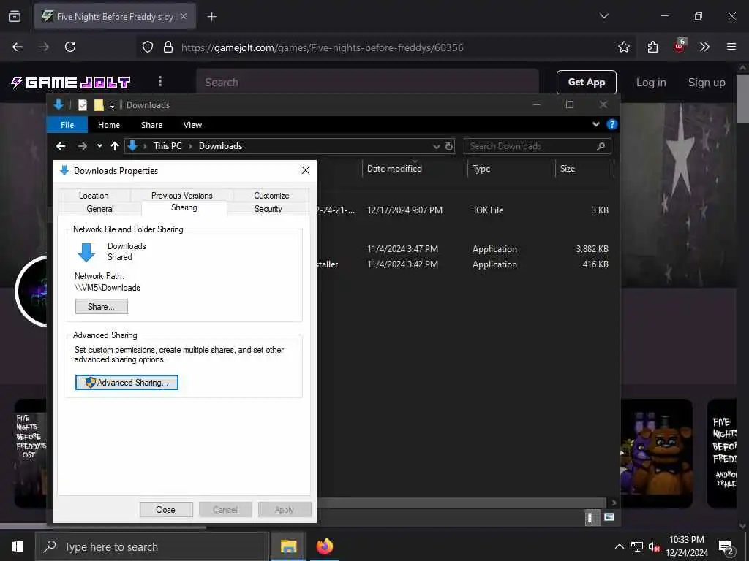Click Firefox back navigation arrow
Viewport: 749px width, 561px height.
coord(18,47)
